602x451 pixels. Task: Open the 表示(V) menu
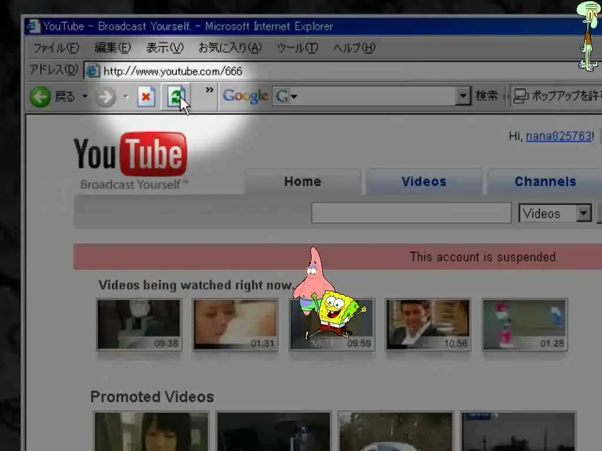pos(165,48)
